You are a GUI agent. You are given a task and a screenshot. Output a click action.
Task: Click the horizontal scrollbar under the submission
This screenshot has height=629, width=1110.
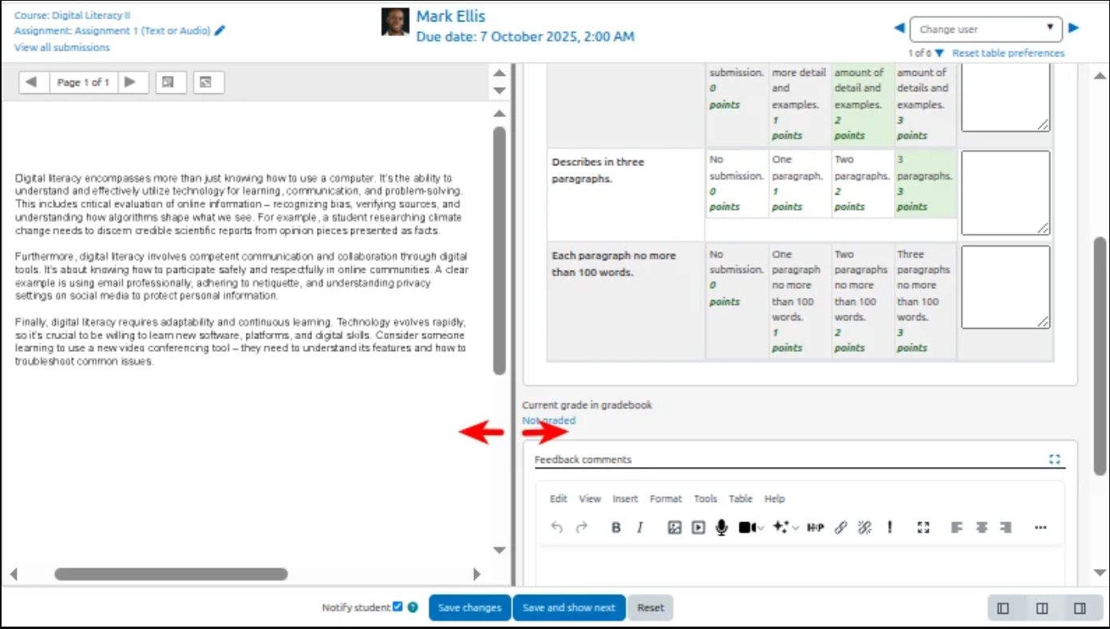171,574
